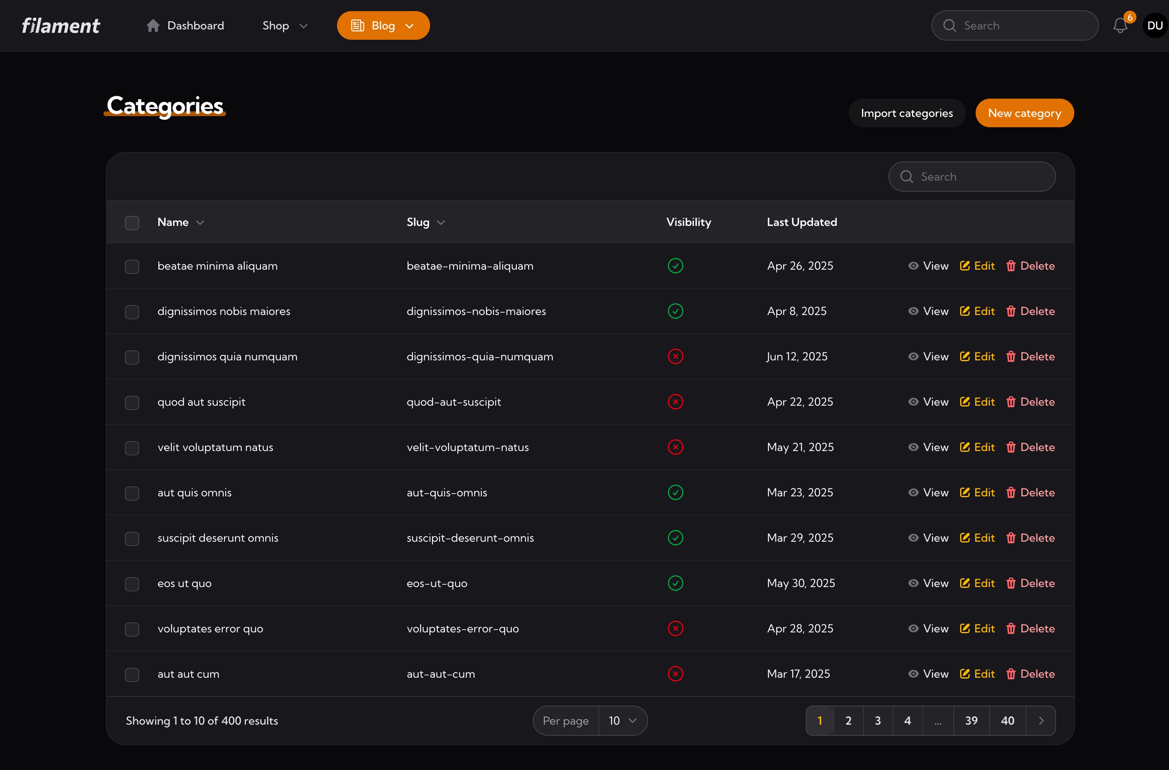Click the green visibility check for beatae minima aliquam
The image size is (1169, 770).
tap(675, 266)
